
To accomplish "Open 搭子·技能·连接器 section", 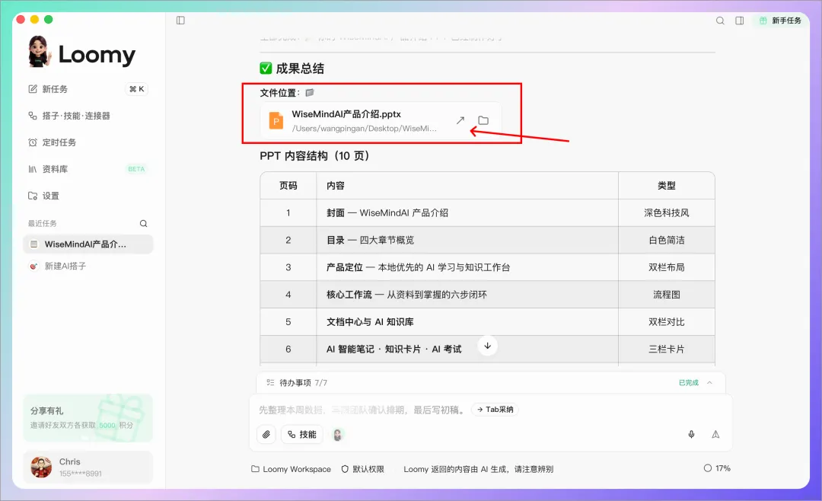I will click(x=88, y=116).
